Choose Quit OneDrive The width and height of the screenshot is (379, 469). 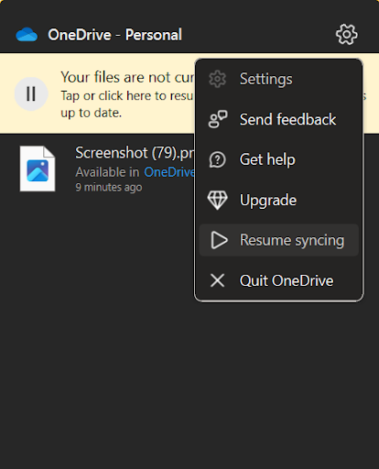pos(278,280)
